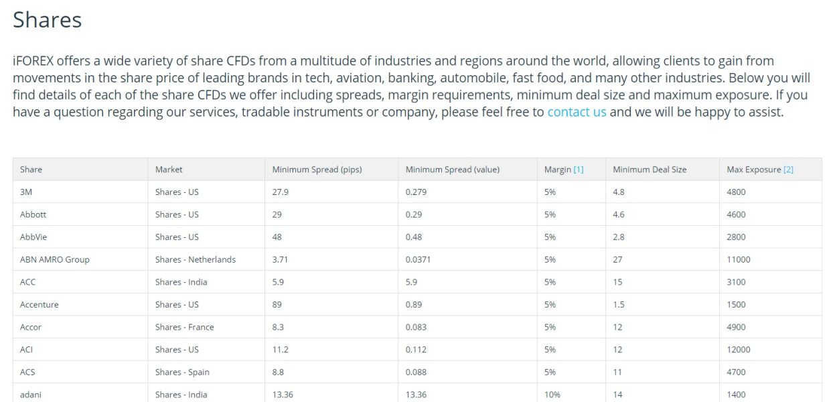Click the Minimum Deal Size header
This screenshot has width=835, height=402.
click(650, 170)
